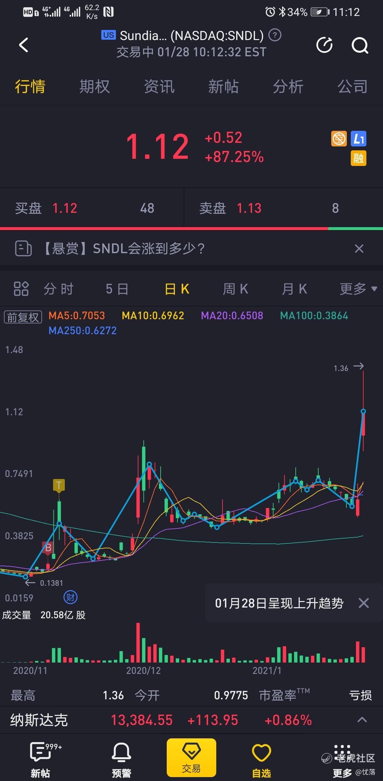The height and width of the screenshot is (781, 383).
Task: Select 分时 intraday chart
Action: tap(59, 289)
